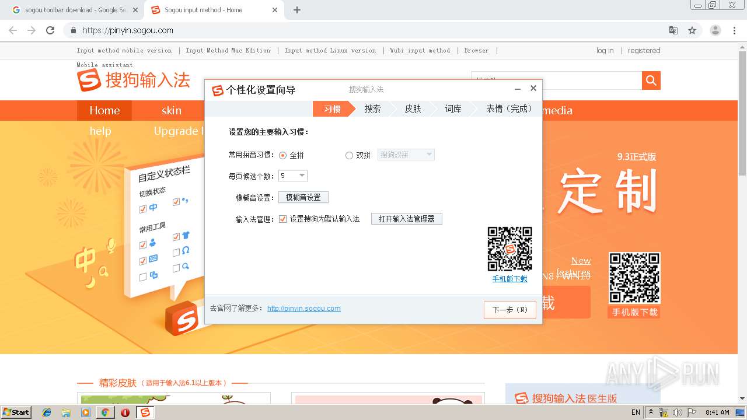Click the log in link
Image resolution: width=747 pixels, height=420 pixels.
point(605,51)
